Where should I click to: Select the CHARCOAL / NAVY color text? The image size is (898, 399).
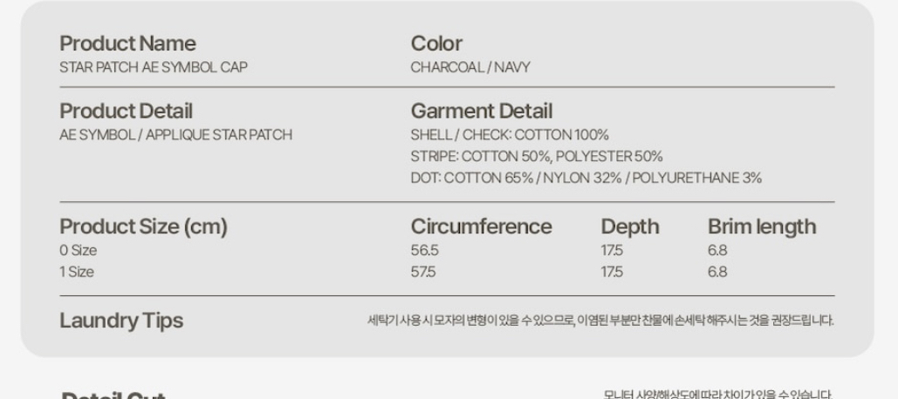coord(470,67)
